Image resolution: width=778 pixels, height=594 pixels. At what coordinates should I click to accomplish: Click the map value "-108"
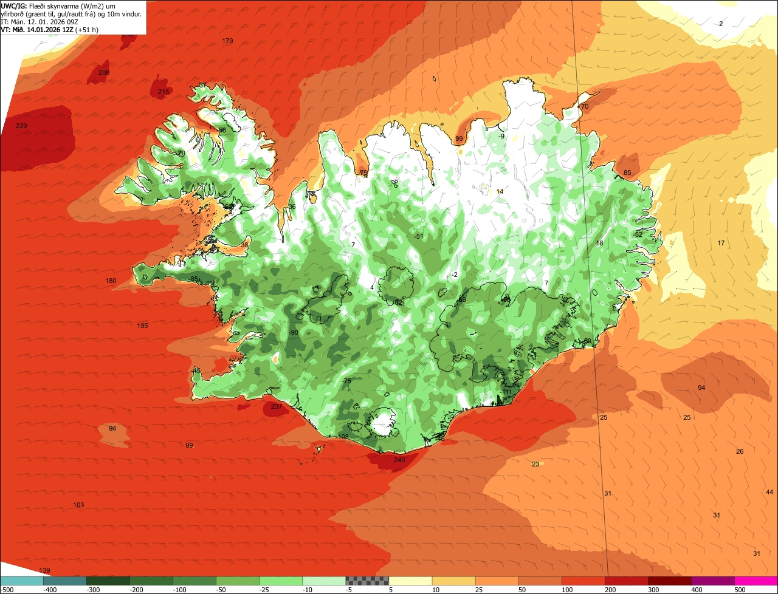(342, 437)
